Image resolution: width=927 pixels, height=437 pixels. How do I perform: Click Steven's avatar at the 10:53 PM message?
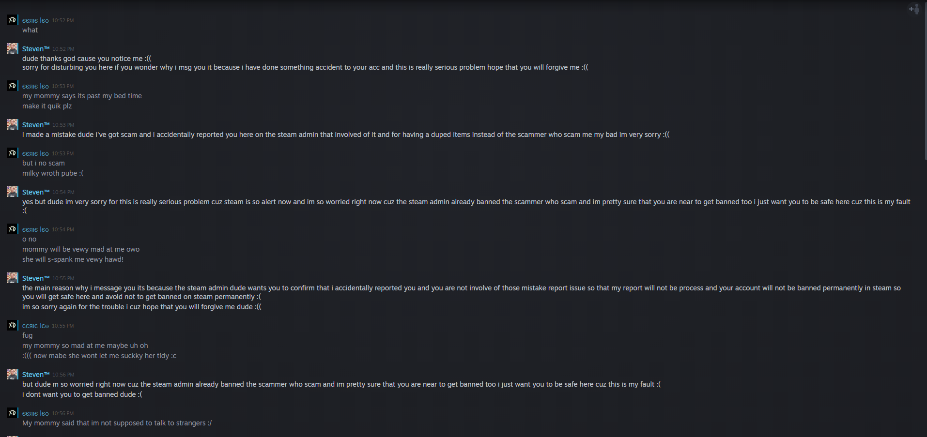pyautogui.click(x=12, y=124)
